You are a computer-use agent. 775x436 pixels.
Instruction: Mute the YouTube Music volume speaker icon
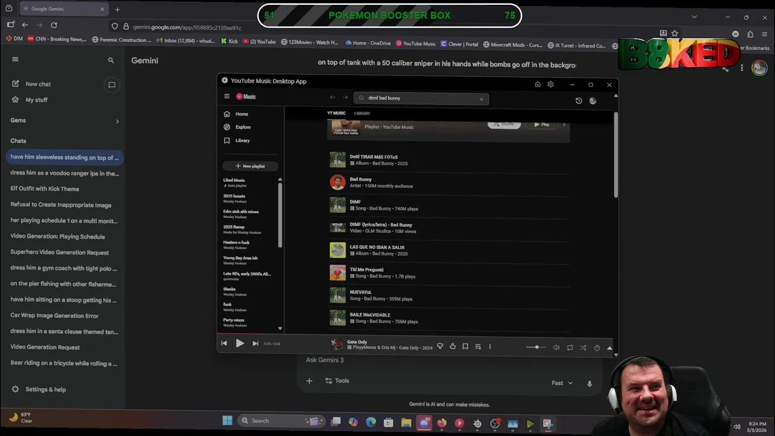pyautogui.click(x=556, y=348)
